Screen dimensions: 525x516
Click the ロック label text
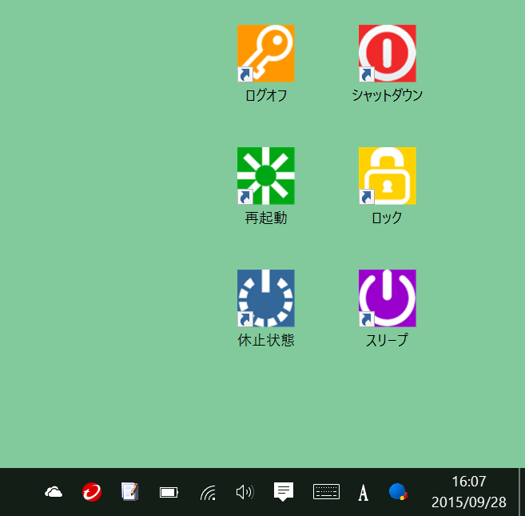click(387, 218)
